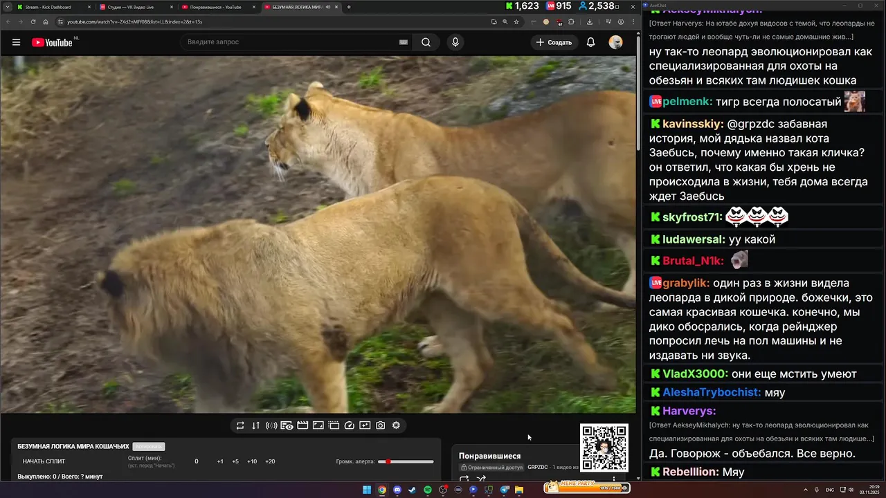Click VladX3000 username in chat

coord(695,374)
